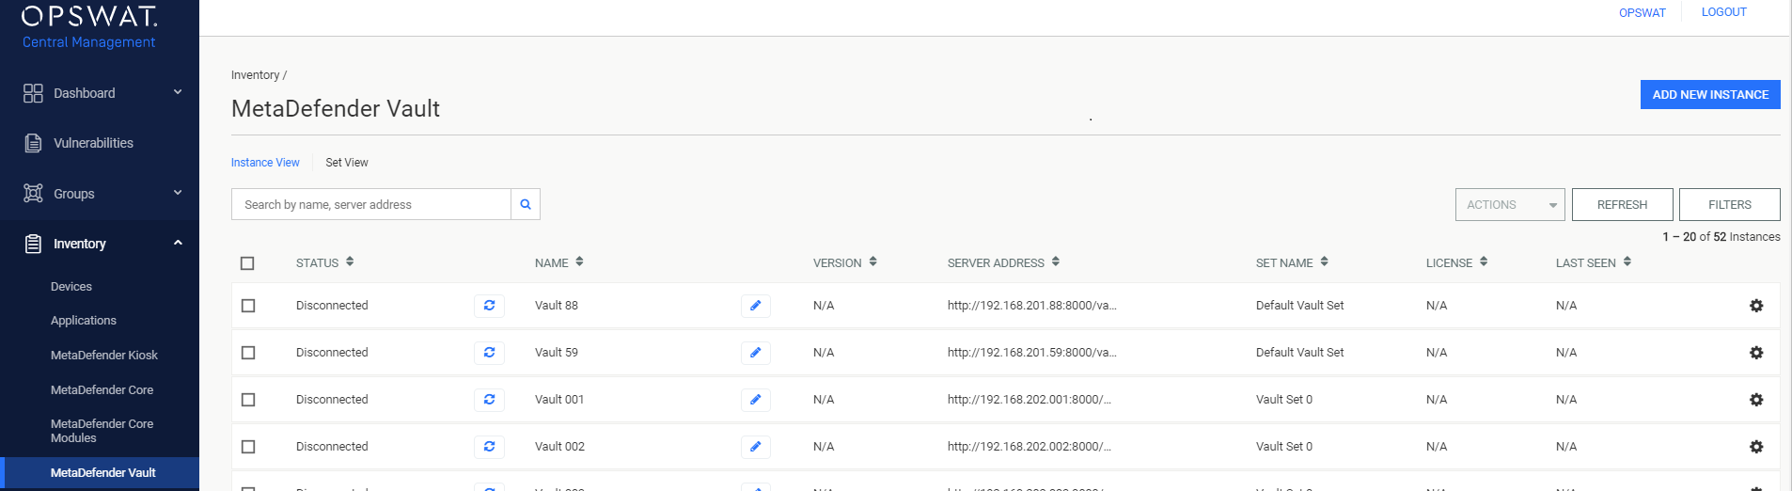Open gear settings for Vault 002
1792x491 pixels.
[x=1756, y=447]
